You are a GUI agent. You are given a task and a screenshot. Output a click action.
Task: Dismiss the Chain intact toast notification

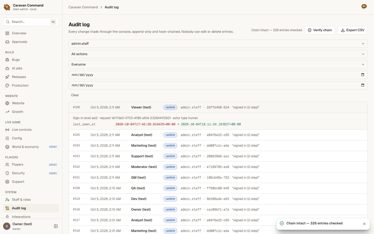pos(364,224)
